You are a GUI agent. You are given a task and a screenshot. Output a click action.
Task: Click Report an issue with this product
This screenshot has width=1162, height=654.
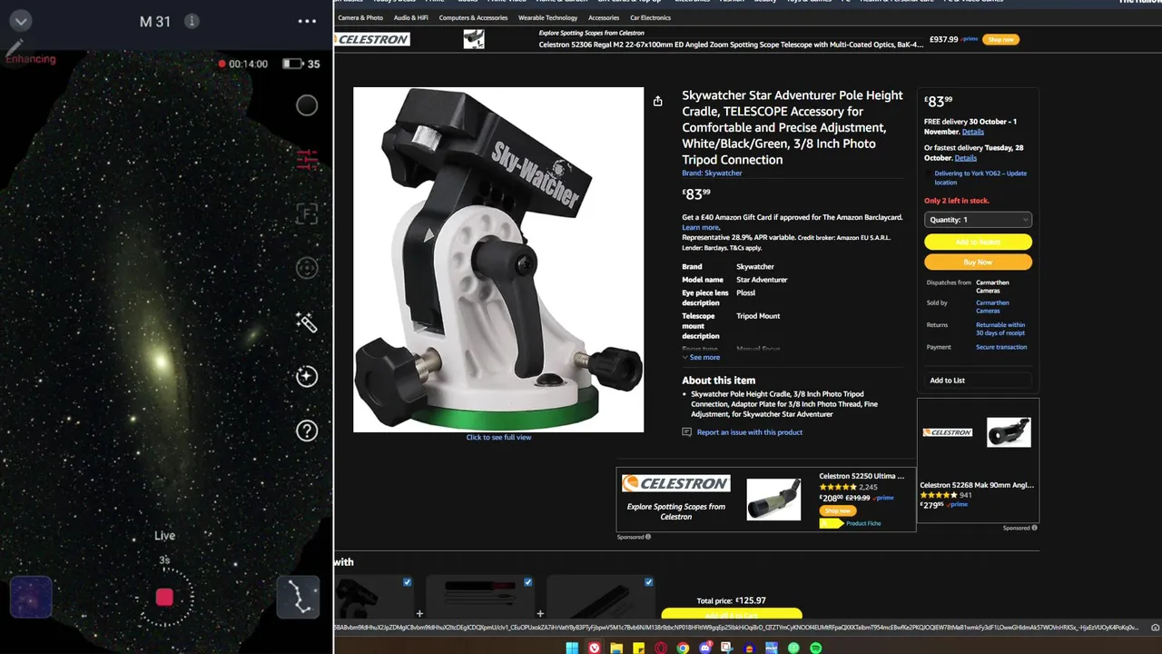click(749, 432)
